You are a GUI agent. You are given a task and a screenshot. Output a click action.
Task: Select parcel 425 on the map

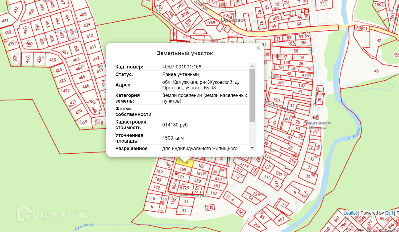52,60
